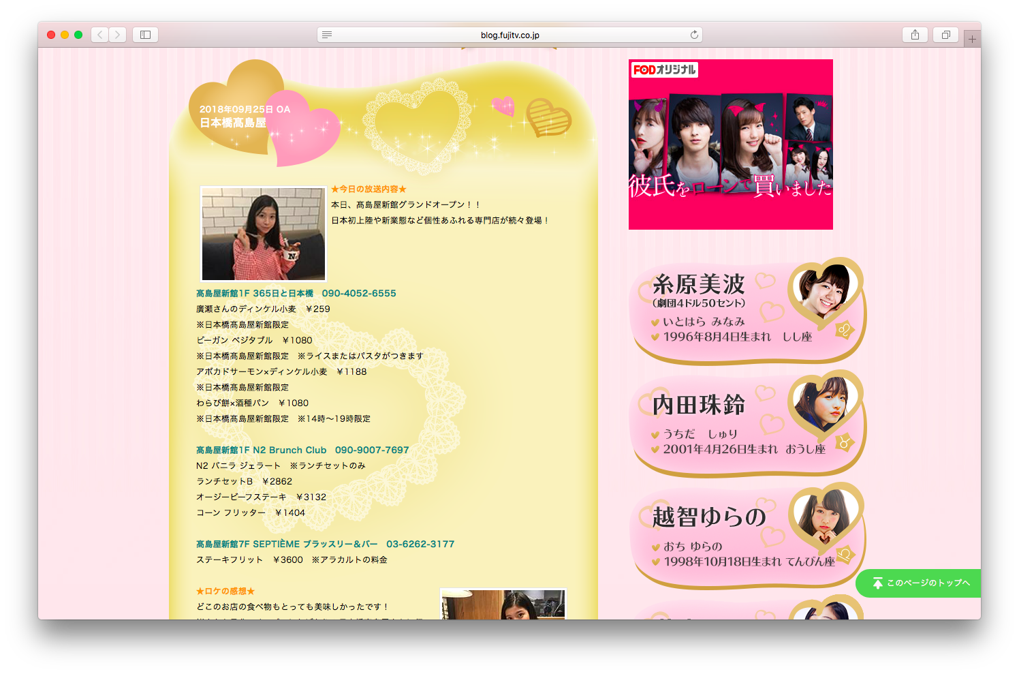Select the 高島屋新館7F SEPTIÈME ブラッスリー&バー heading
Image resolution: width=1019 pixels, height=674 pixels.
[325, 544]
